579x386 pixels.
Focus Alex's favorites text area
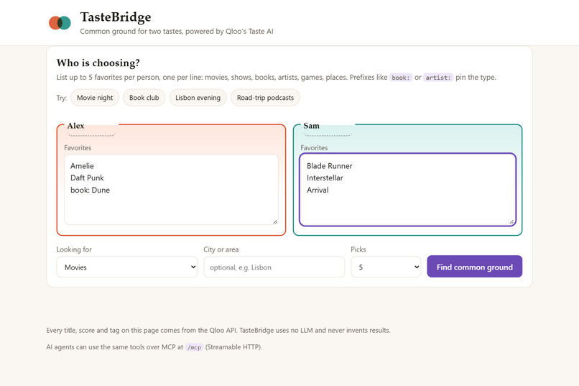pyautogui.click(x=172, y=190)
